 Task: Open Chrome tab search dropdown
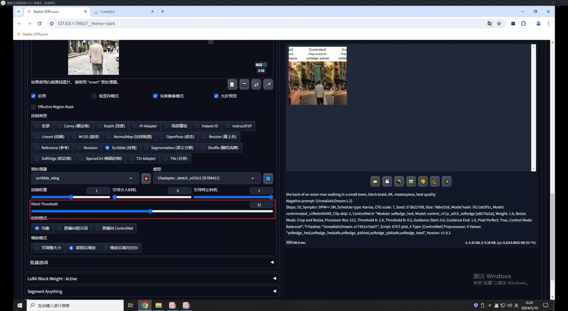point(19,11)
